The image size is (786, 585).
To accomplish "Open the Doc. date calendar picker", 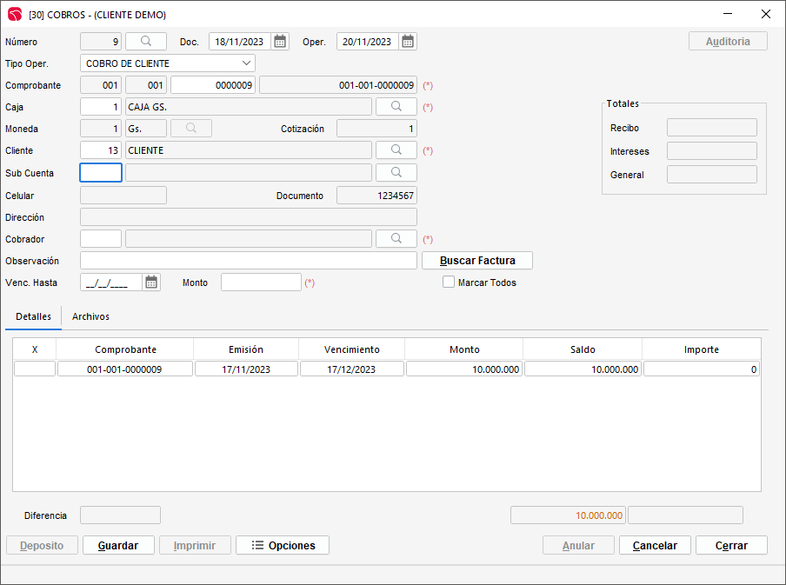I will click(x=280, y=42).
